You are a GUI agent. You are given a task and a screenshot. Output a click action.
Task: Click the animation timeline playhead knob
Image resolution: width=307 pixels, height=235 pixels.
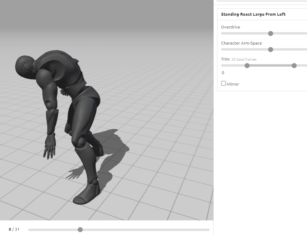coord(80,230)
